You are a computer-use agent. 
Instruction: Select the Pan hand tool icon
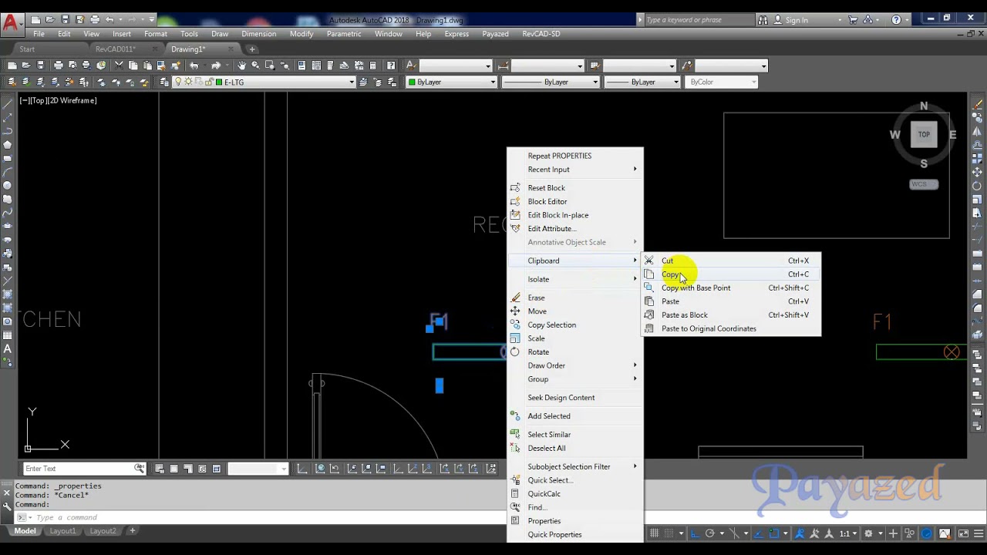click(241, 66)
